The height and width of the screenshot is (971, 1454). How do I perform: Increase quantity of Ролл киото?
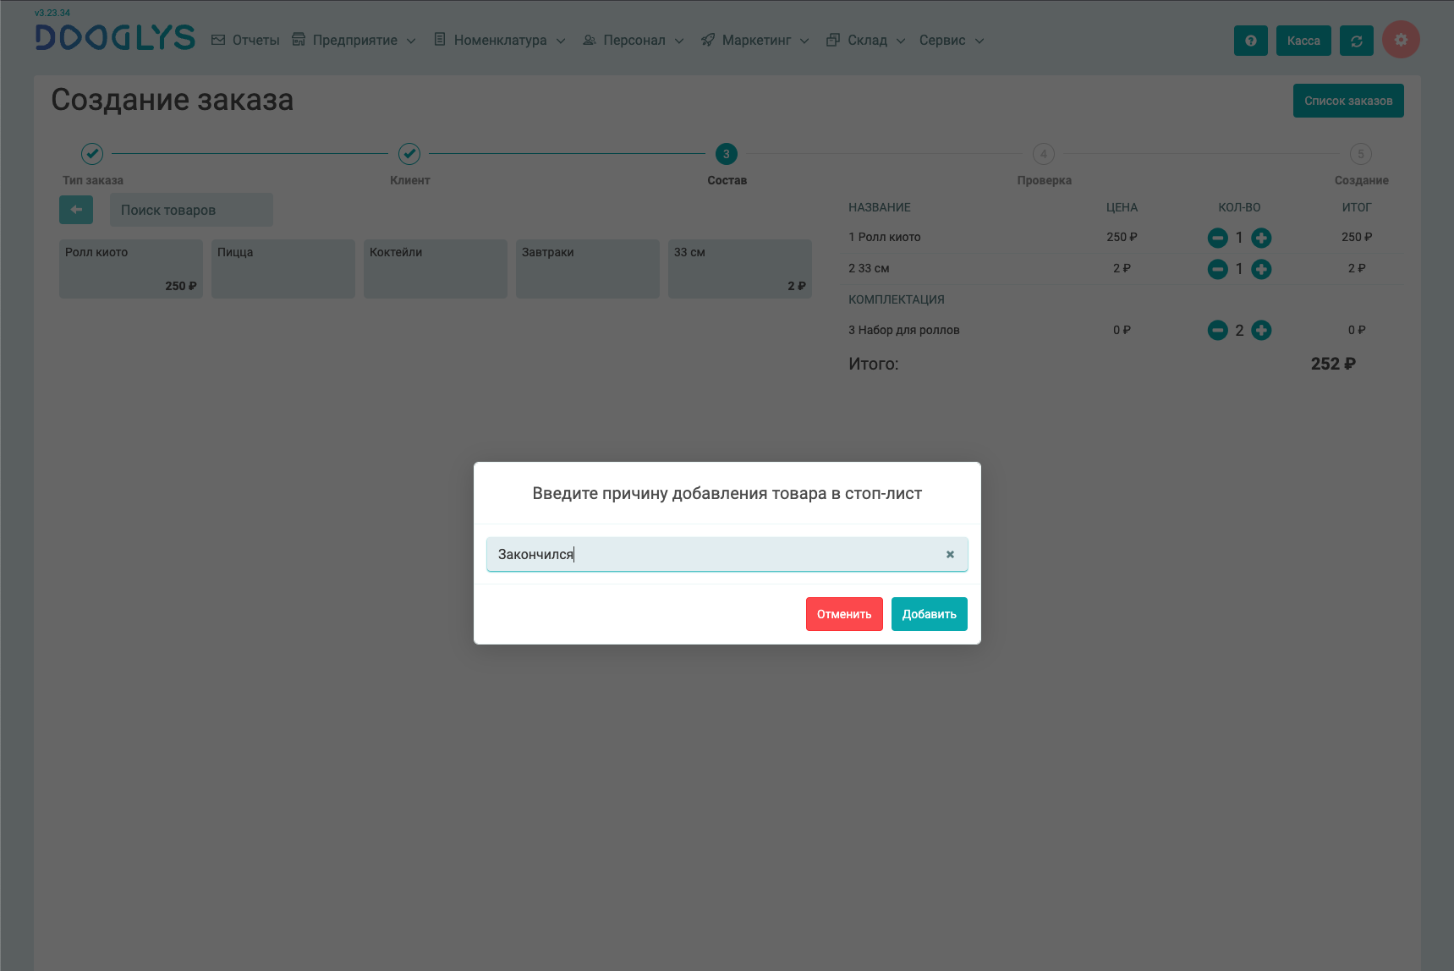coord(1261,238)
